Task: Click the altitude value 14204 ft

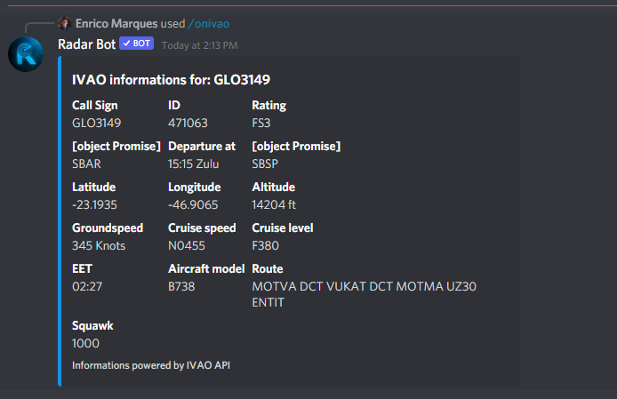Action: [274, 205]
